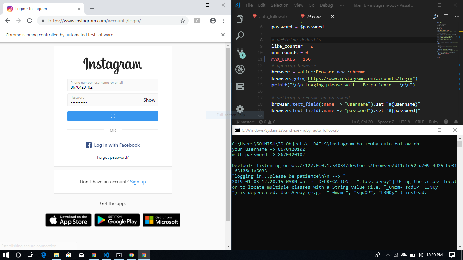463x260 pixels.
Task: Open the Edit menu in VS Code
Action: 262,5
